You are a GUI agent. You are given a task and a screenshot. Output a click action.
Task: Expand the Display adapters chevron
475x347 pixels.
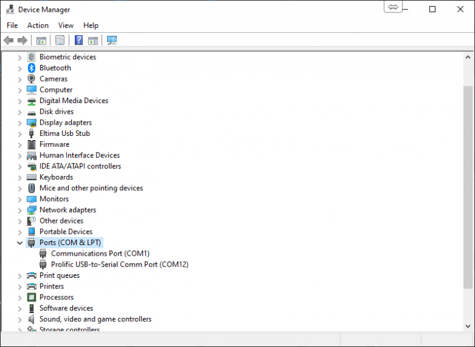pos(20,123)
